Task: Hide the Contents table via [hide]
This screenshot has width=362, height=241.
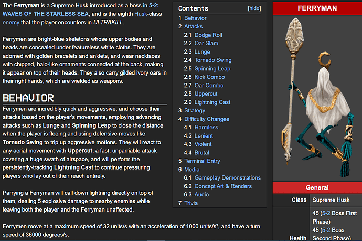Action: tap(254, 8)
